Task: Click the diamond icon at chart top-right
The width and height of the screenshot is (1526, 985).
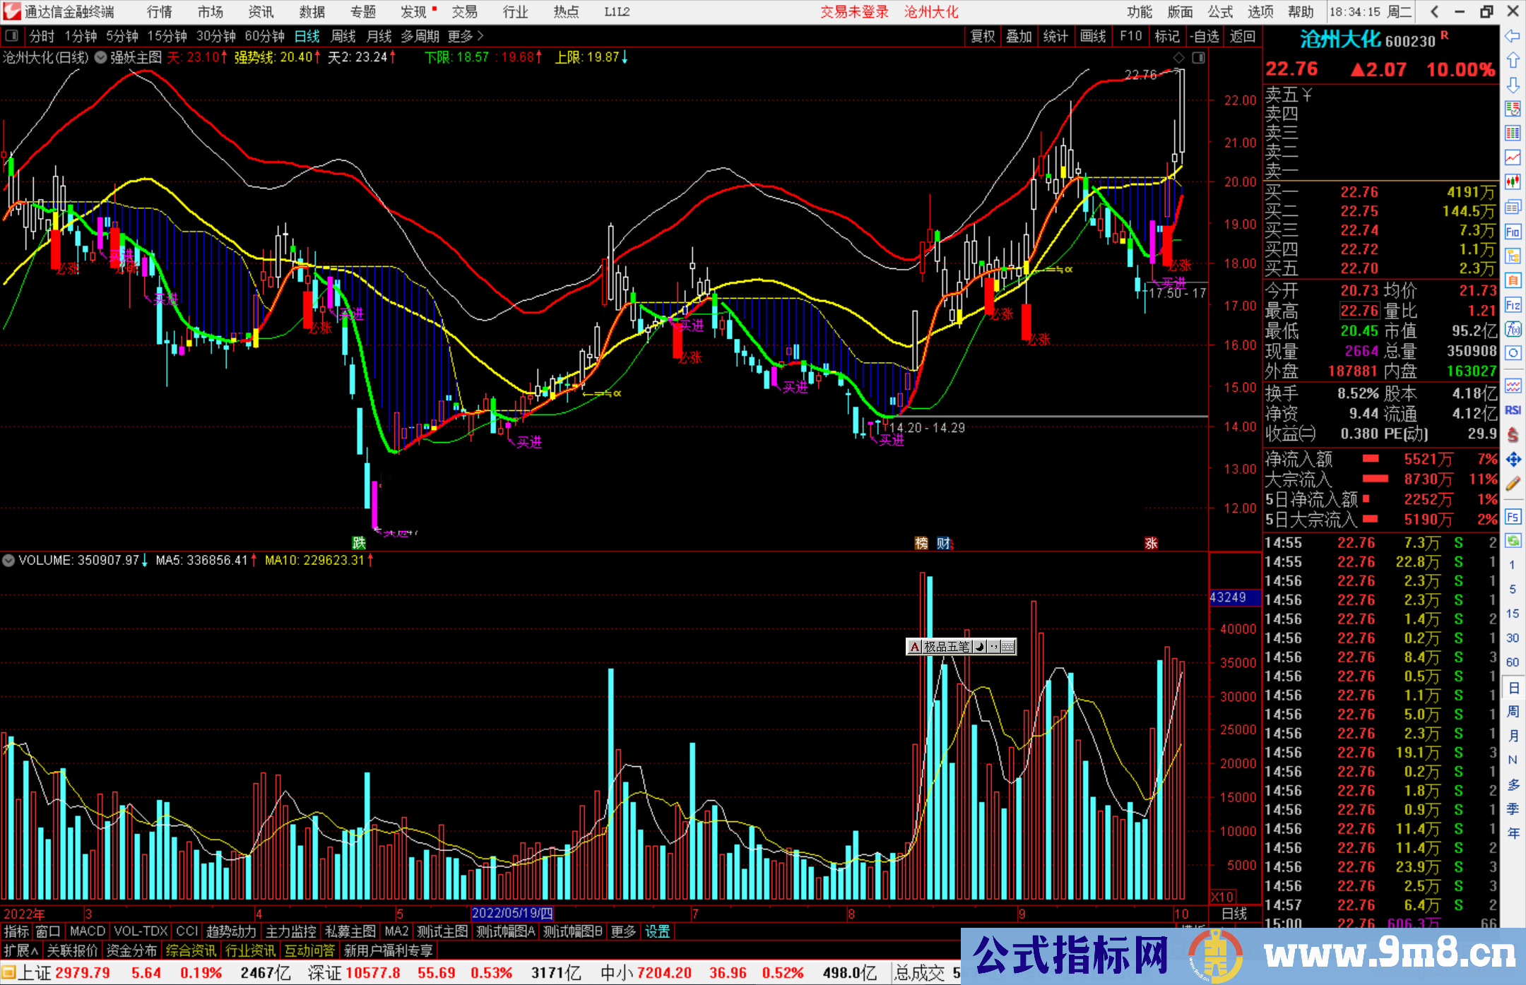Action: click(1178, 58)
